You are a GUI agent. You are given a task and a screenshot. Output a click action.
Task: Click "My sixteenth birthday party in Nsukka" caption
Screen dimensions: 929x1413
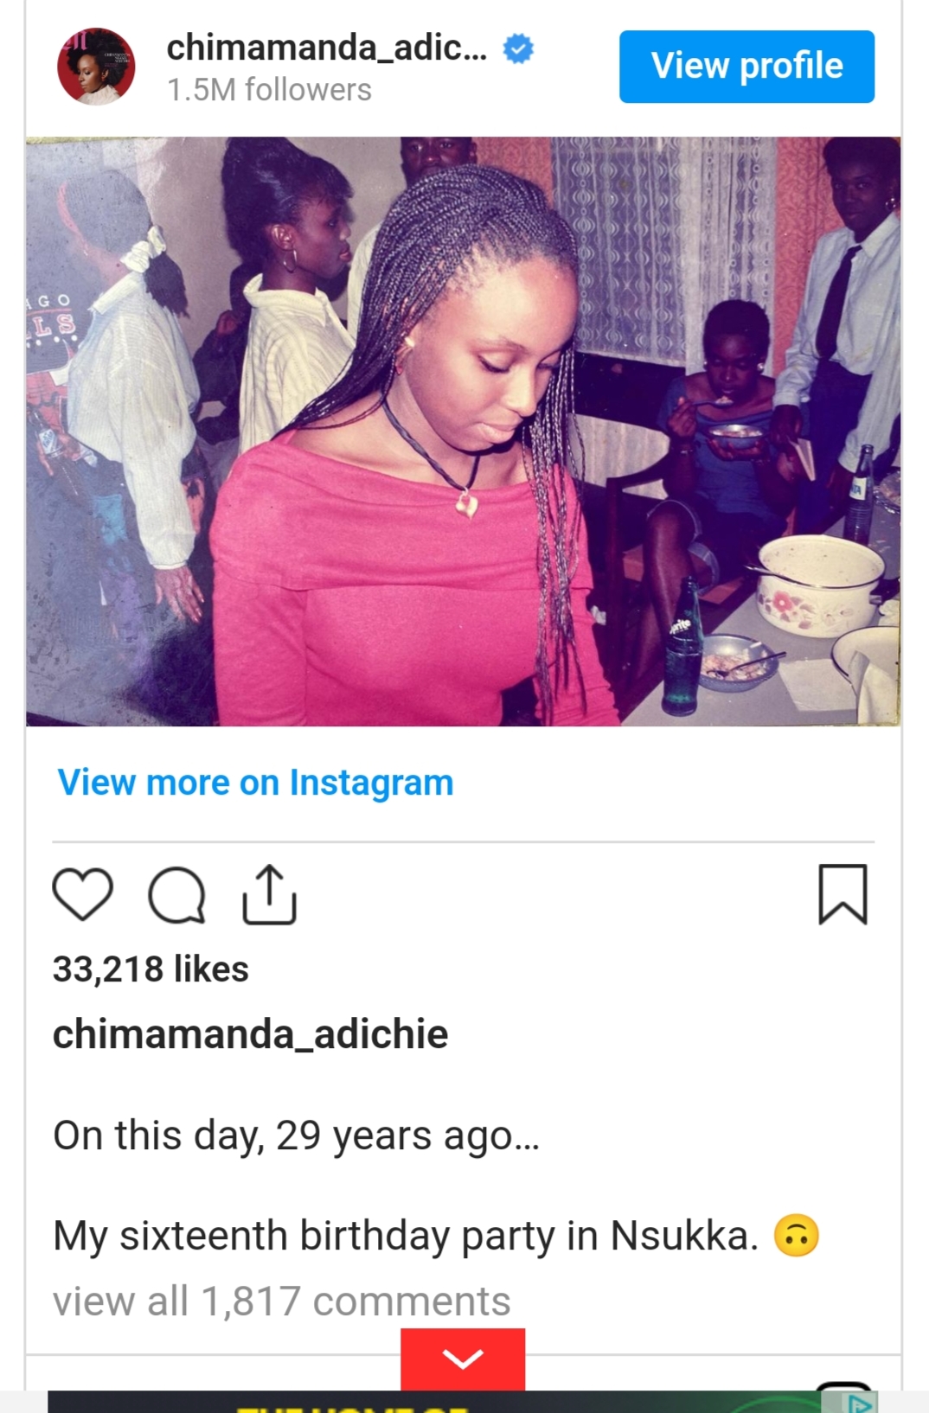405,1235
